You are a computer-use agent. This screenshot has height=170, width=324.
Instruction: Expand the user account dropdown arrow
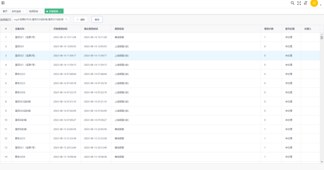click(x=321, y=5)
